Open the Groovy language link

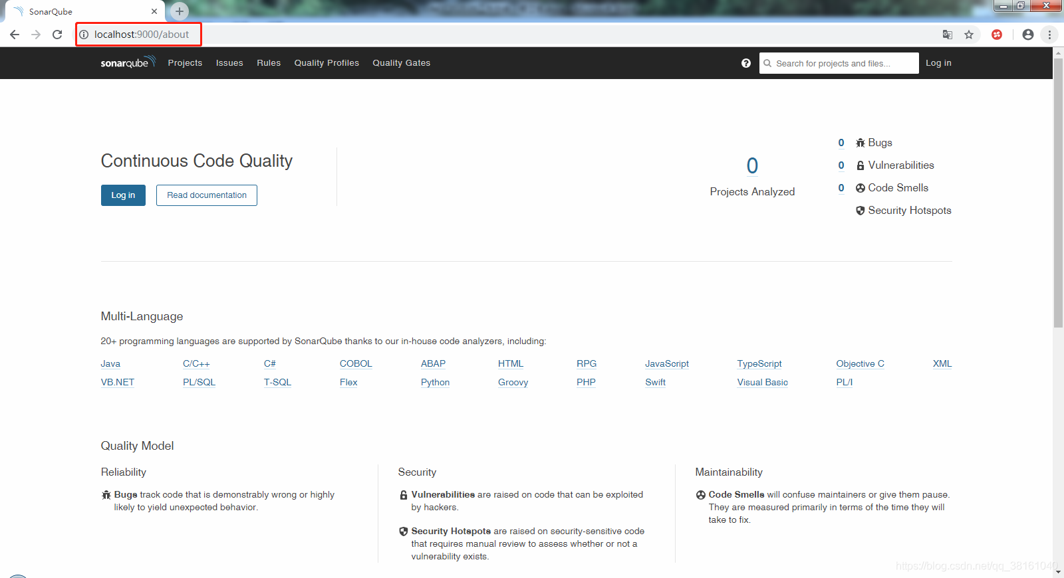pyautogui.click(x=513, y=383)
